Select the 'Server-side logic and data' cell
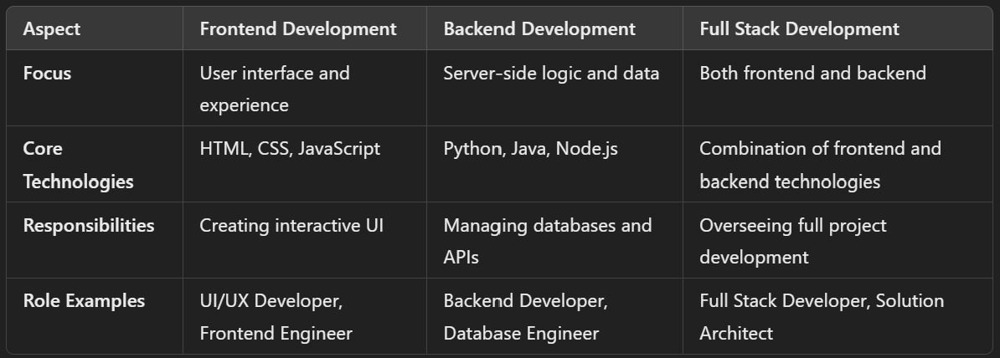The width and height of the screenshot is (1000, 358). pos(551,74)
